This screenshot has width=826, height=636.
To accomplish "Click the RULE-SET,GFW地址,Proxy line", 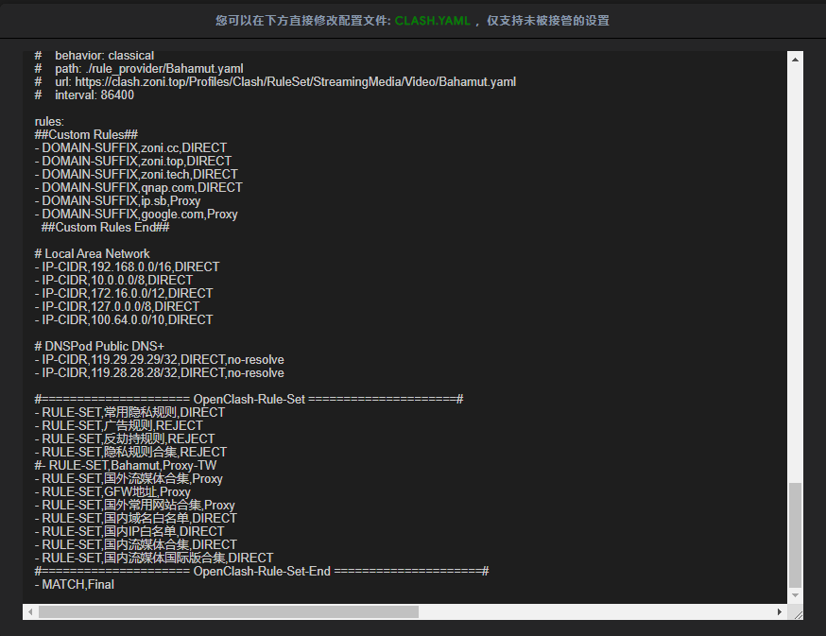I will point(112,491).
